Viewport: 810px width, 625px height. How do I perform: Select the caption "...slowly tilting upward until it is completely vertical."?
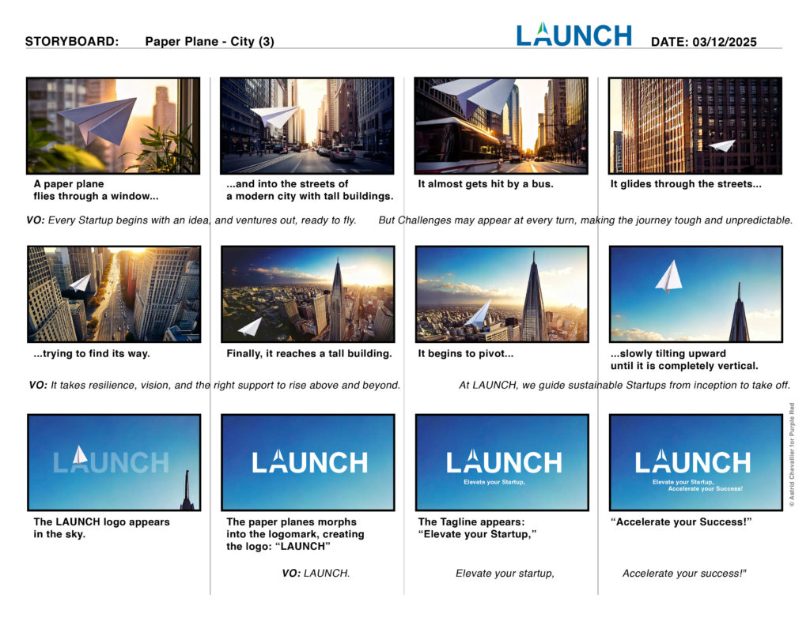(684, 360)
